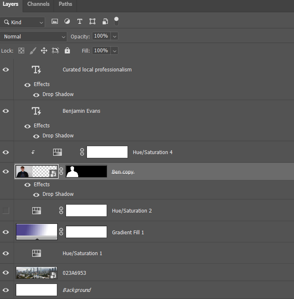Viewport: 294px width, 299px height.
Task: Switch to the Paths tab
Action: 65,4
